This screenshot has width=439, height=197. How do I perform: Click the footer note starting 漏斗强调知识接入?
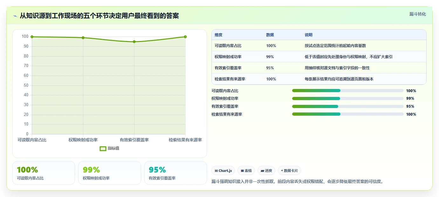coord(298,182)
